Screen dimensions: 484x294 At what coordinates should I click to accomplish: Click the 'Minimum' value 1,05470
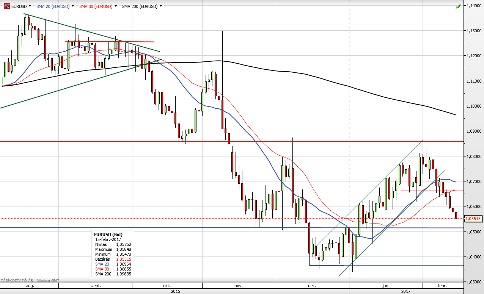[x=123, y=254]
